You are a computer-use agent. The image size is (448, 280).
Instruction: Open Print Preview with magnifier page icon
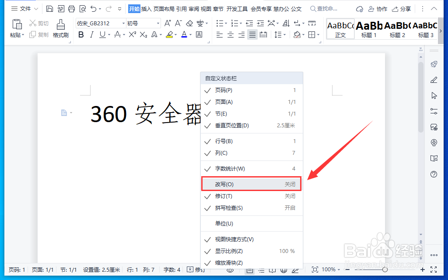click(83, 9)
